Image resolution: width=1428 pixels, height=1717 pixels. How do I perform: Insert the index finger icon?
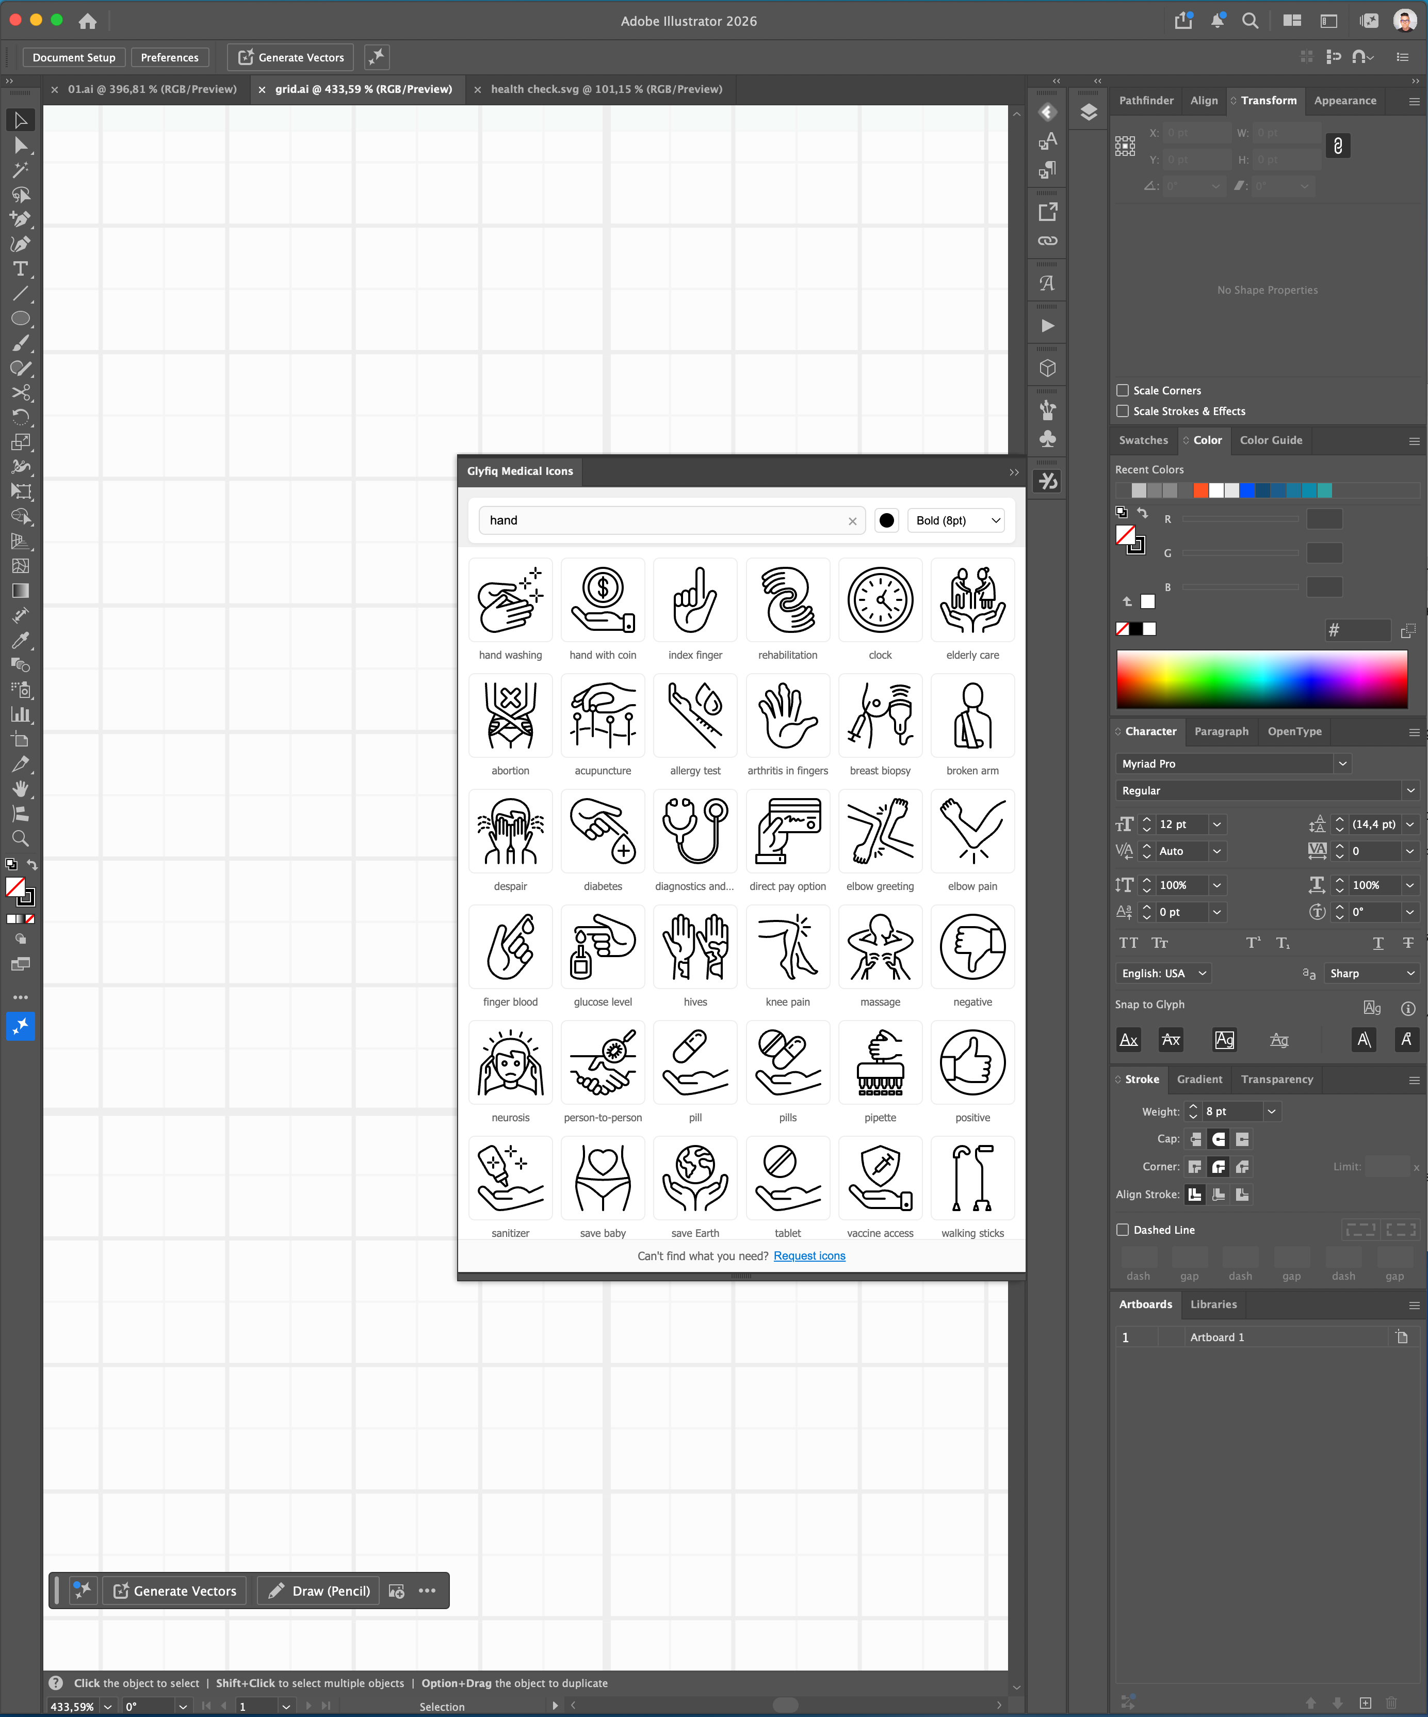pos(695,601)
